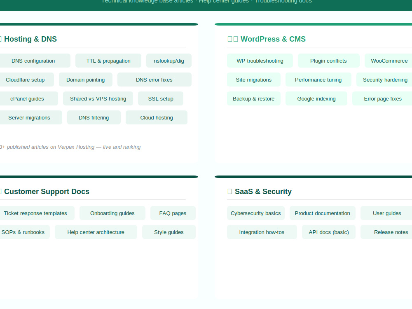Click the DNS error fixes tag
The width and height of the screenshot is (412, 309).
pos(154,80)
